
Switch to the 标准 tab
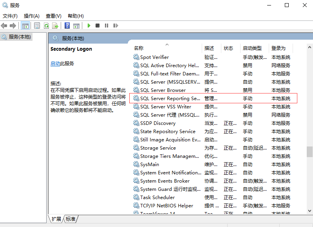coord(71,219)
